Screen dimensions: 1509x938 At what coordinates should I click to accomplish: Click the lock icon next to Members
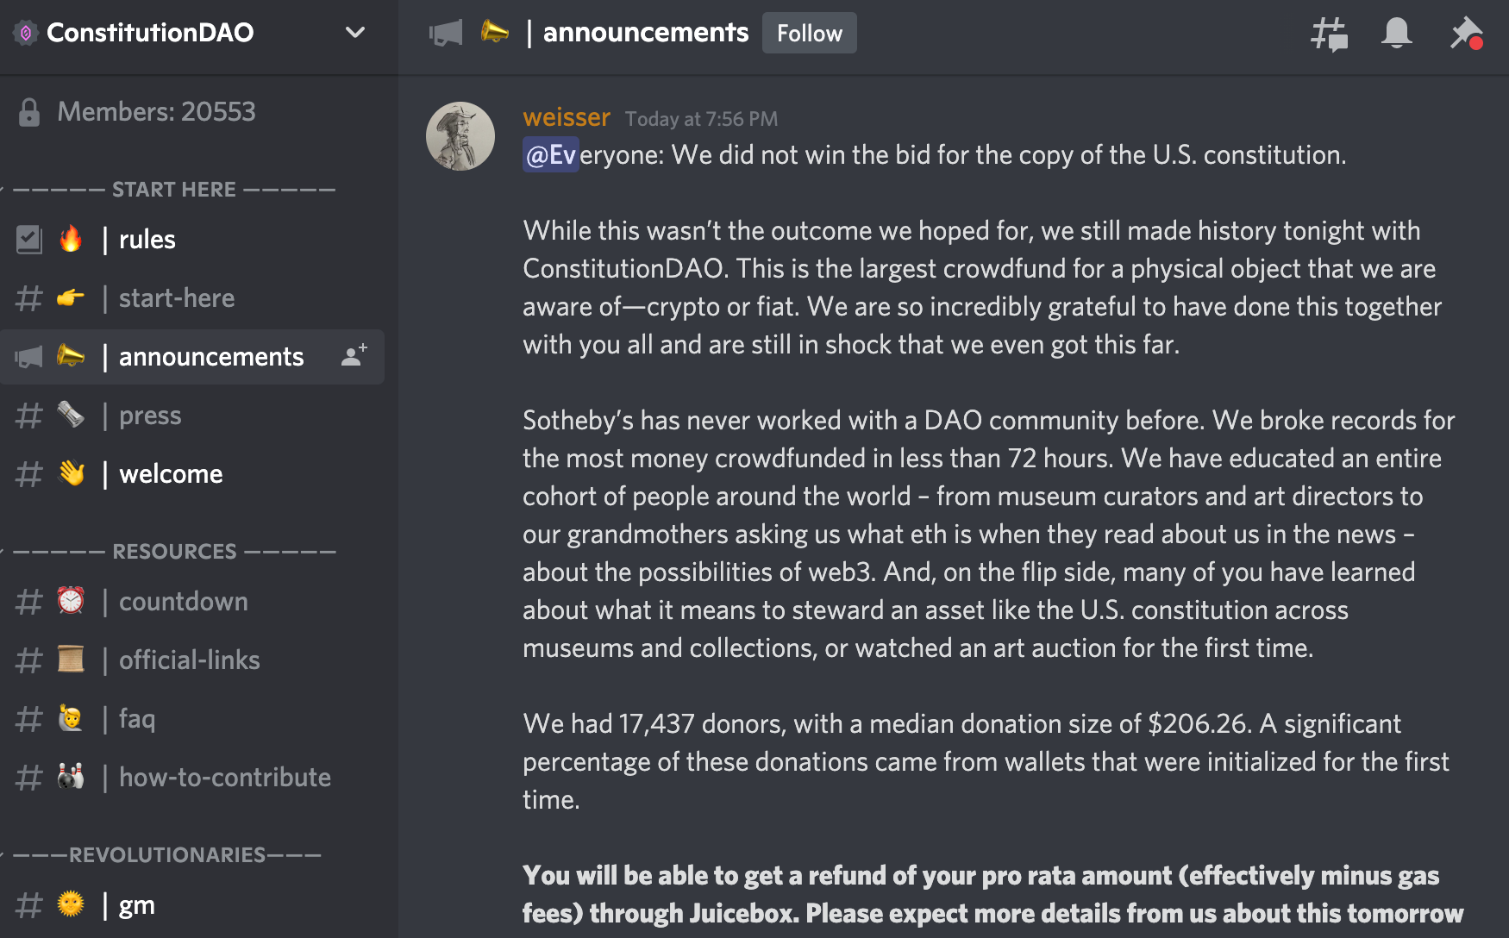point(29,112)
